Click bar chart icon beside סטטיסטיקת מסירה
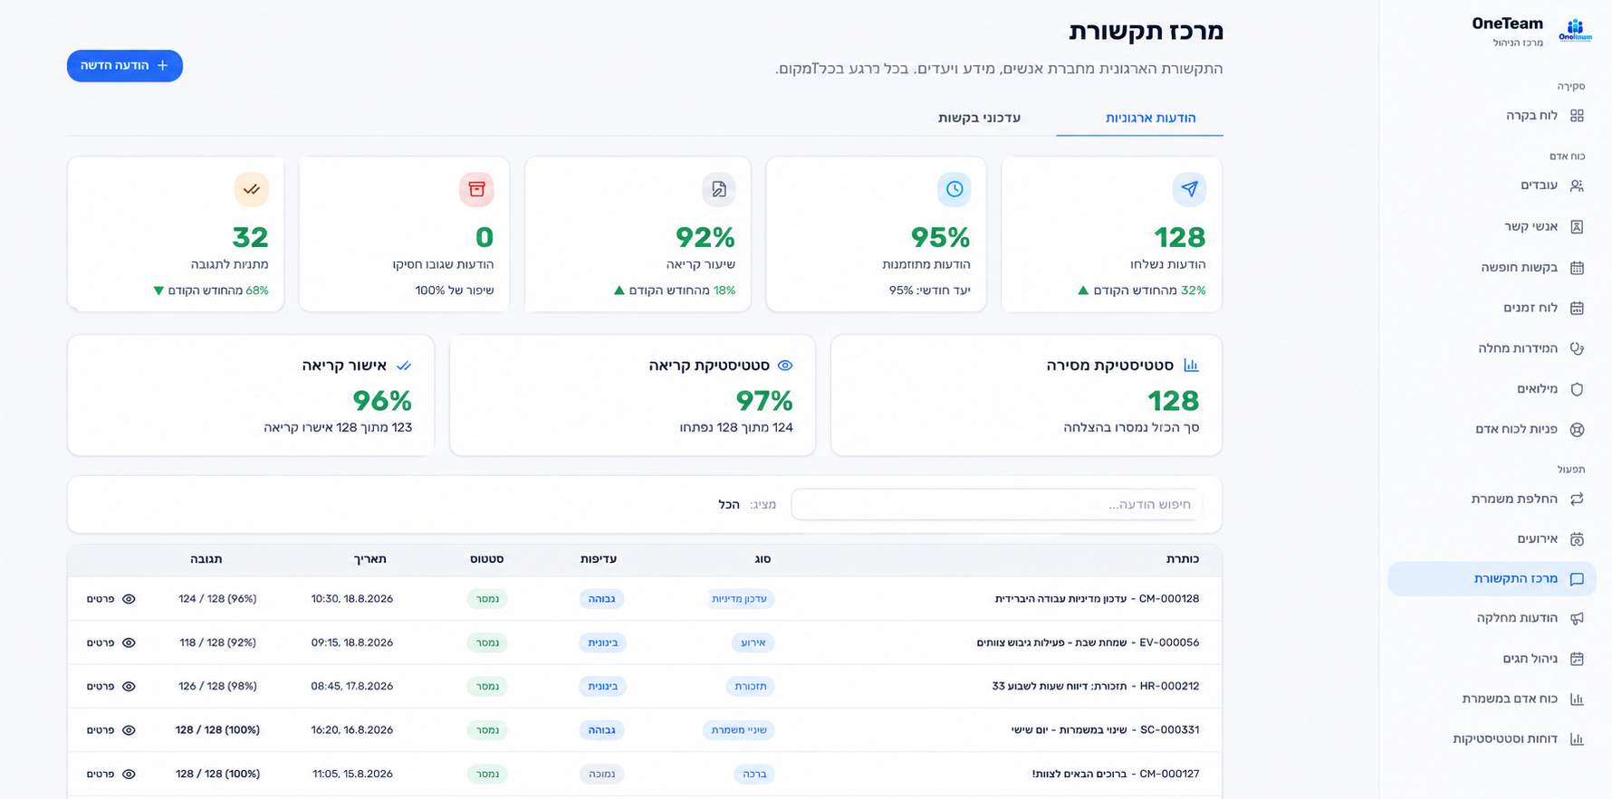The height and width of the screenshot is (799, 1612). pyautogui.click(x=1191, y=366)
